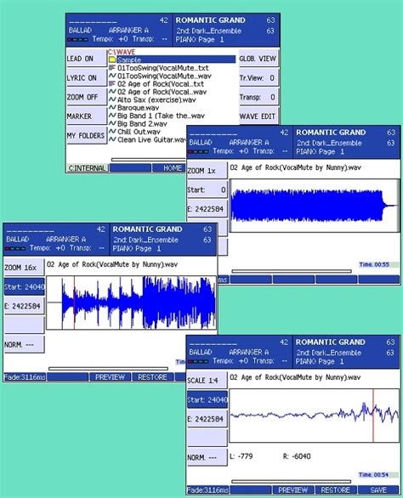
Task: Click the Tr.View: 0 control
Action: [258, 78]
